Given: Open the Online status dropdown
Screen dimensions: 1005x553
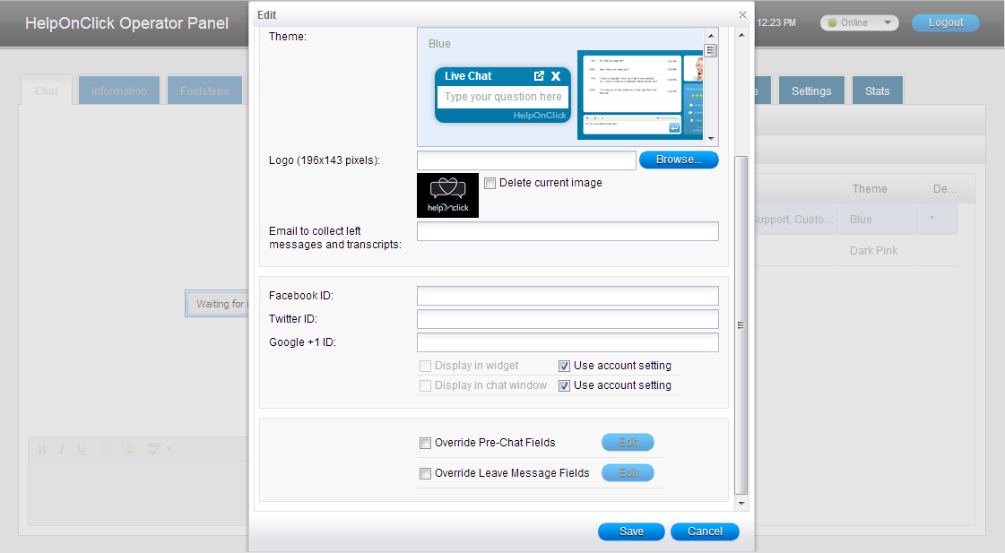Looking at the screenshot, I should coord(888,22).
